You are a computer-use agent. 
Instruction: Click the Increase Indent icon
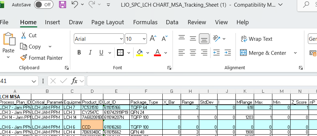click(228, 53)
